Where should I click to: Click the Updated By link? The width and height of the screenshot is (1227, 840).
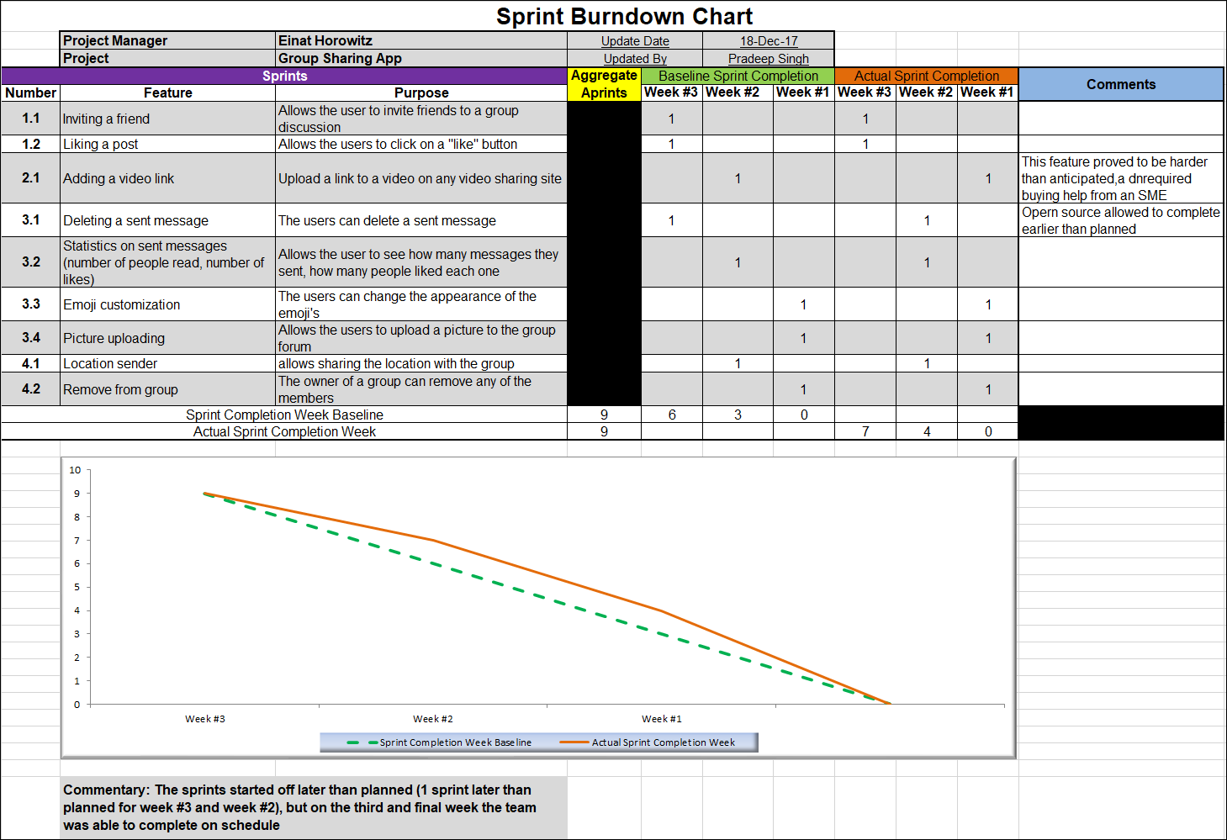click(x=635, y=58)
